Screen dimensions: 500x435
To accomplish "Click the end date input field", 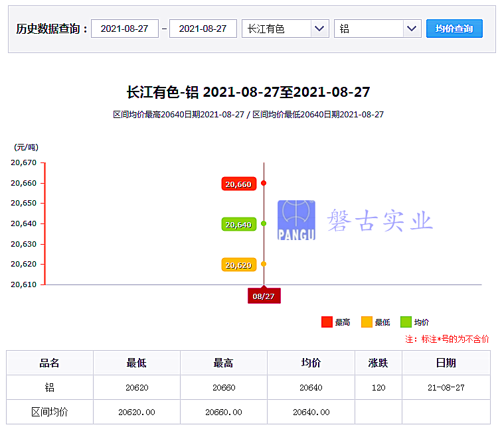I will (x=203, y=29).
